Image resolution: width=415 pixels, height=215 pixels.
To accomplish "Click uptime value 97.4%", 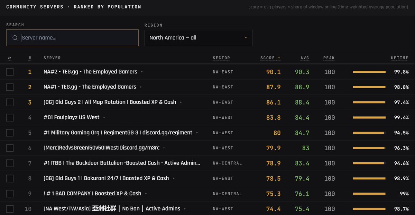I will pyautogui.click(x=402, y=102).
